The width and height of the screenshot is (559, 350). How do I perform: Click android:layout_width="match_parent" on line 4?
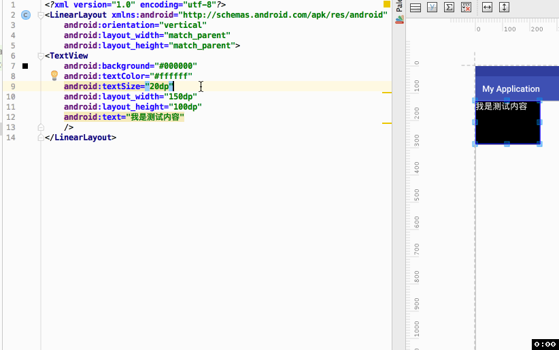tap(148, 35)
